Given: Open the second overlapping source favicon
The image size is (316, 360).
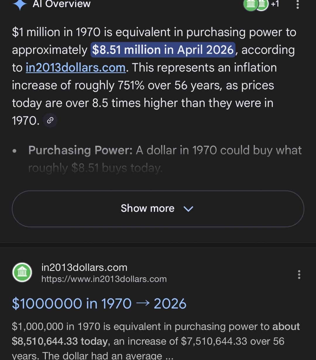Looking at the screenshot, I should tap(262, 4).
